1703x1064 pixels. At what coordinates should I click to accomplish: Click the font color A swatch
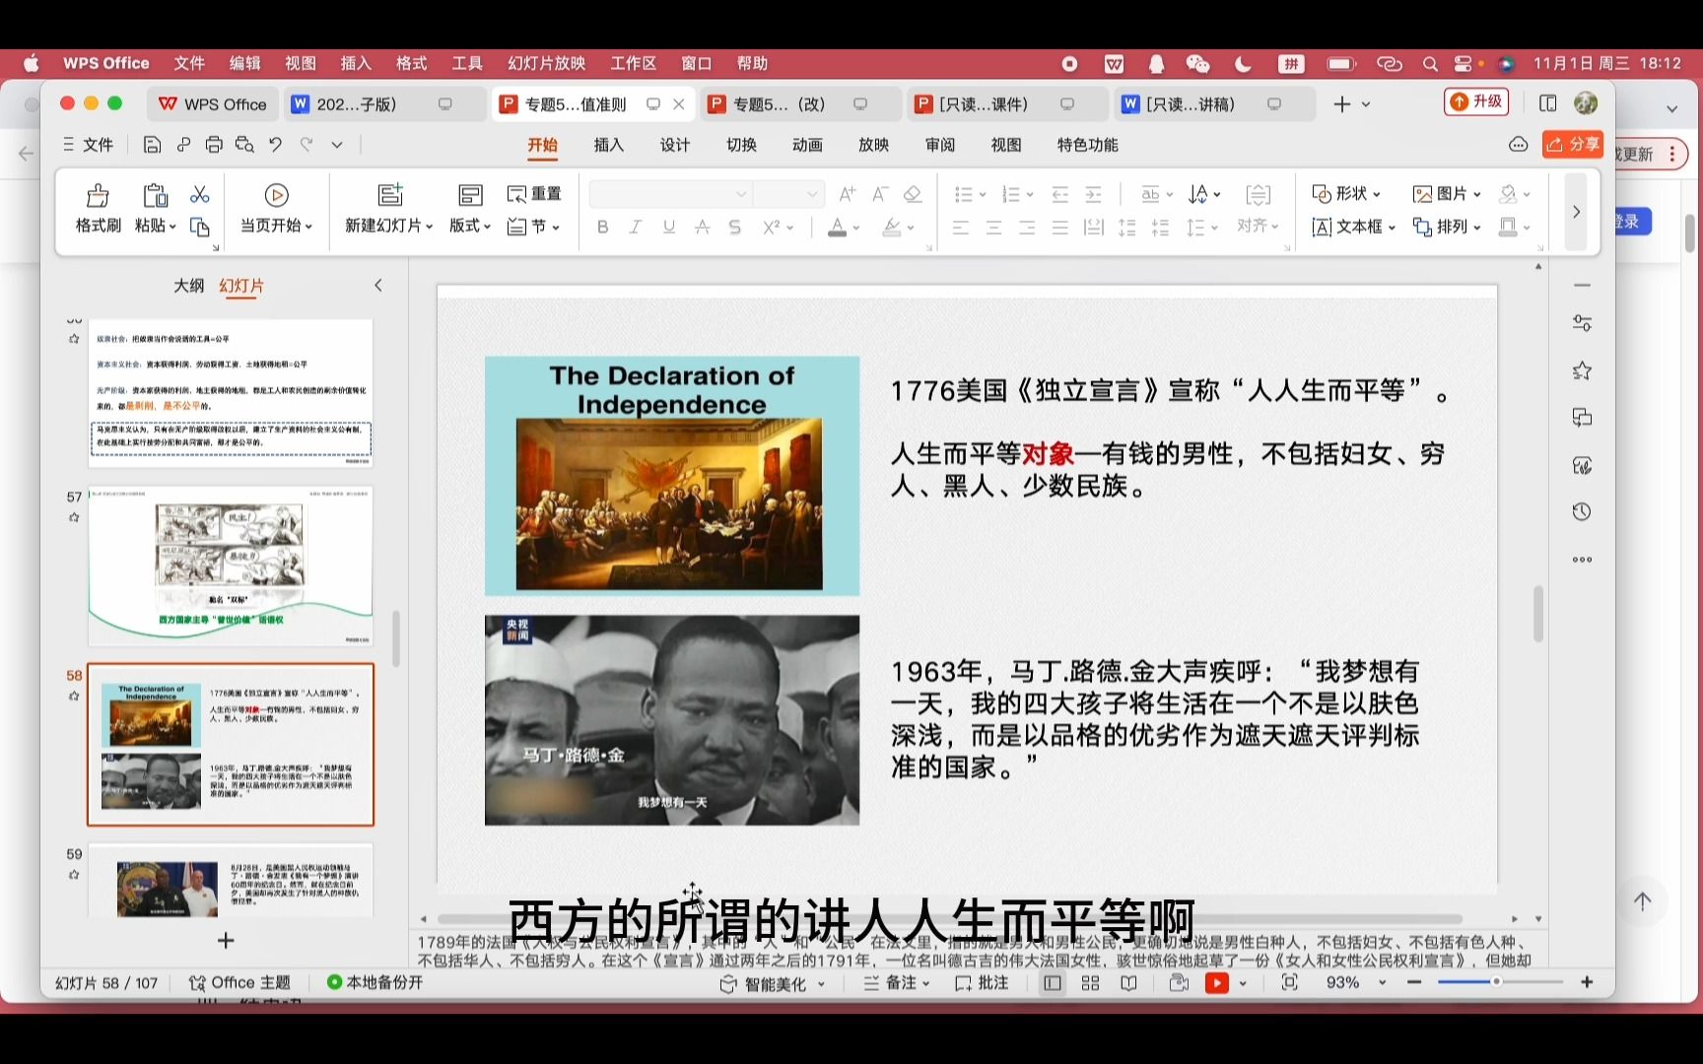pyautogui.click(x=837, y=228)
